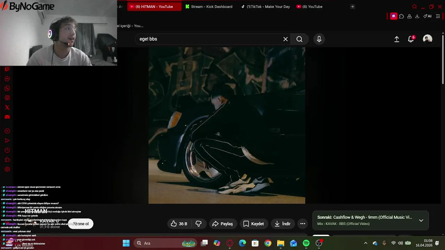The image size is (445, 250).
Task: Open OBS Studio from taskbar
Action: click(x=319, y=243)
